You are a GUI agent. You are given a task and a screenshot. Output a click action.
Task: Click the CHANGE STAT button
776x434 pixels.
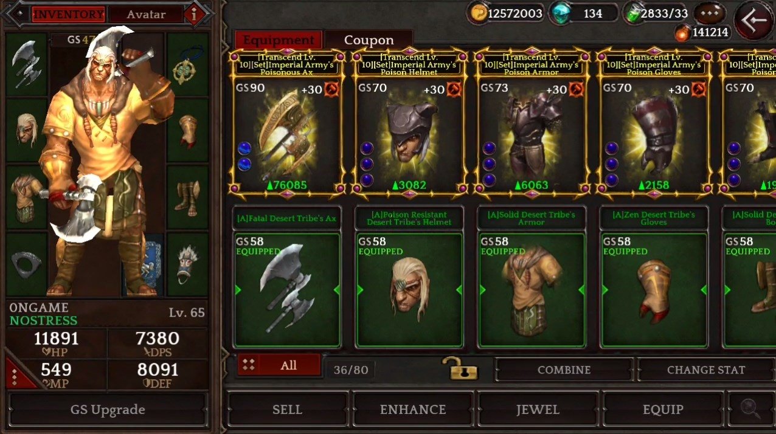[705, 370]
